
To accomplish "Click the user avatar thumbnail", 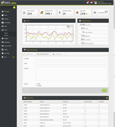I will click(x=95, y=3).
